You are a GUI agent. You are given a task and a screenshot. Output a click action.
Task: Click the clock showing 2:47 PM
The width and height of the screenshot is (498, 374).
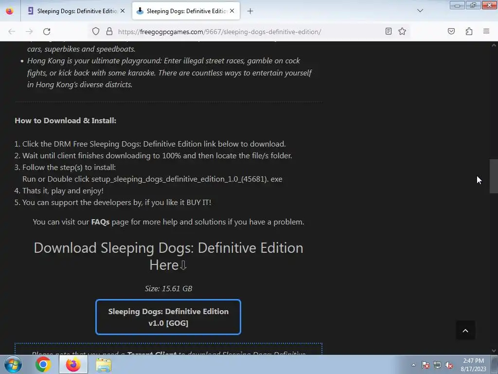tap(473, 365)
